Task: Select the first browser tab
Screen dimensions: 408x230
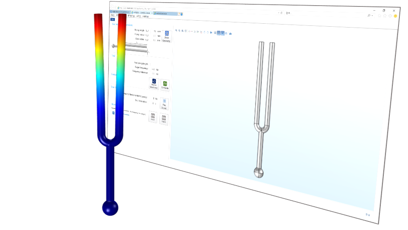Action: (120, 12)
